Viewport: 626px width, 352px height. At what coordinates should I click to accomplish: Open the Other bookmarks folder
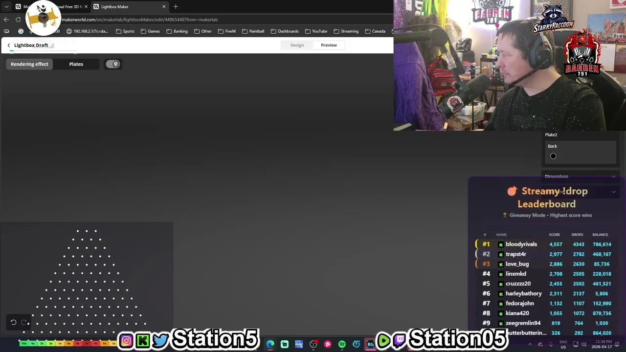click(203, 31)
